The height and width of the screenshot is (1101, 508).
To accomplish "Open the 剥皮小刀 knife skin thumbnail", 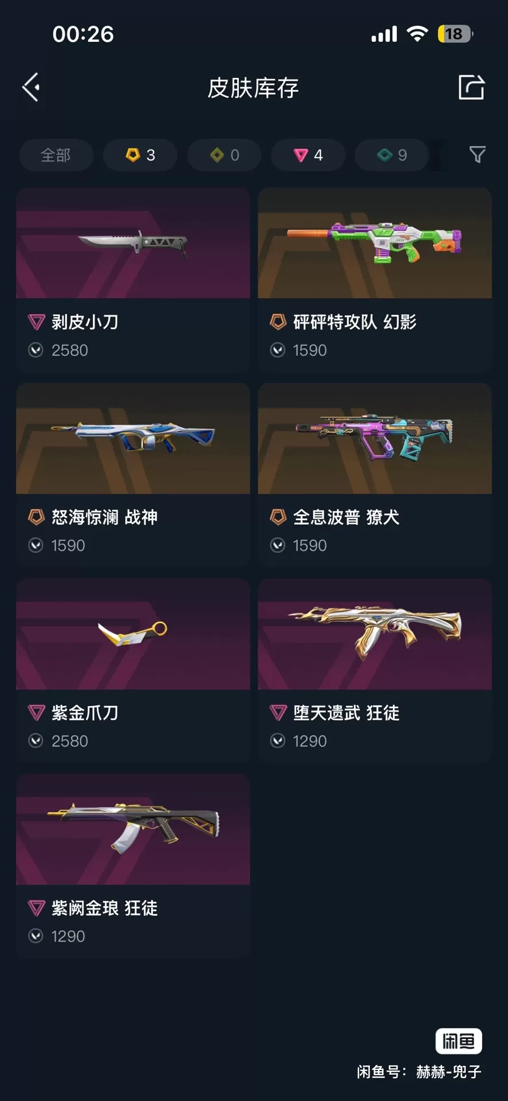I will (133, 243).
